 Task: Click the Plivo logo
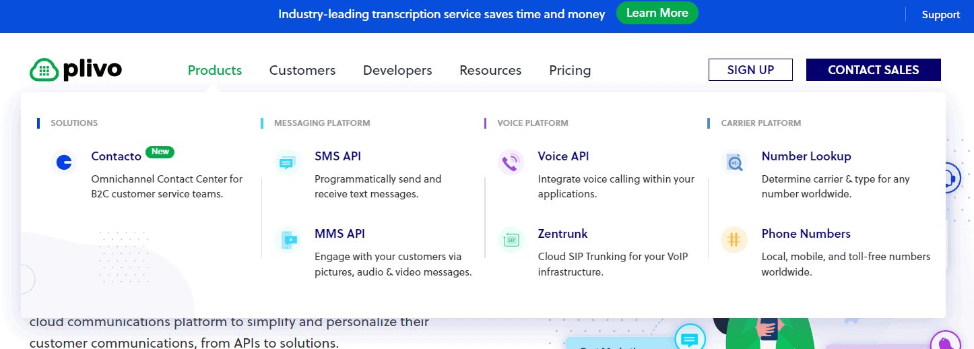(x=75, y=69)
